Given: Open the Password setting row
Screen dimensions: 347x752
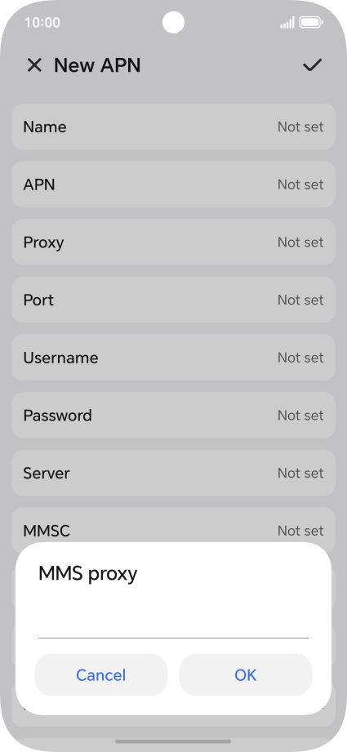Looking at the screenshot, I should click(173, 416).
